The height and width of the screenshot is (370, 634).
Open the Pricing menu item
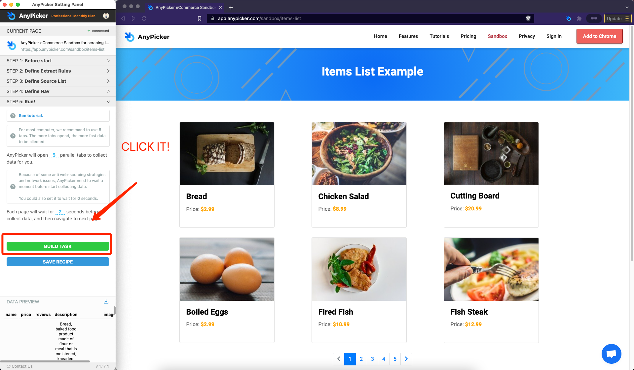(x=468, y=36)
